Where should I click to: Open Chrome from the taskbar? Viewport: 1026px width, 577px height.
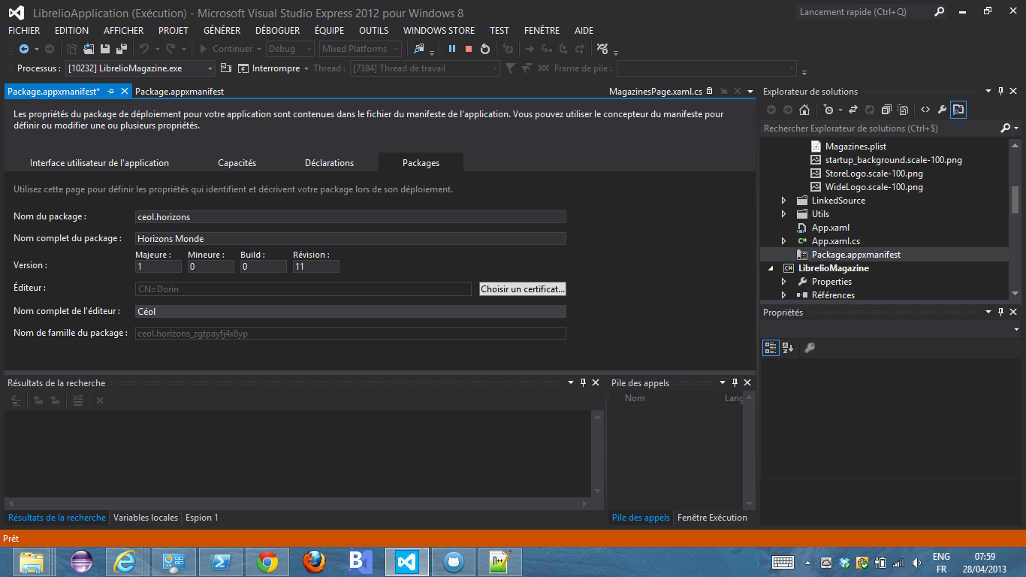267,561
